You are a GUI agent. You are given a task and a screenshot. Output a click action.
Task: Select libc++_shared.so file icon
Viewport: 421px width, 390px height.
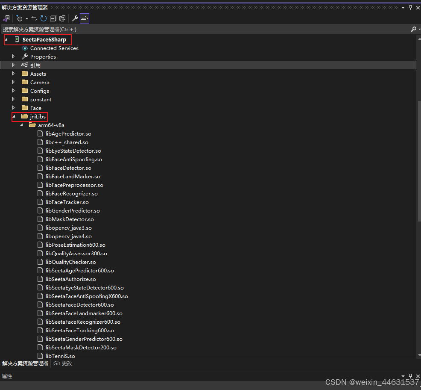(x=40, y=142)
